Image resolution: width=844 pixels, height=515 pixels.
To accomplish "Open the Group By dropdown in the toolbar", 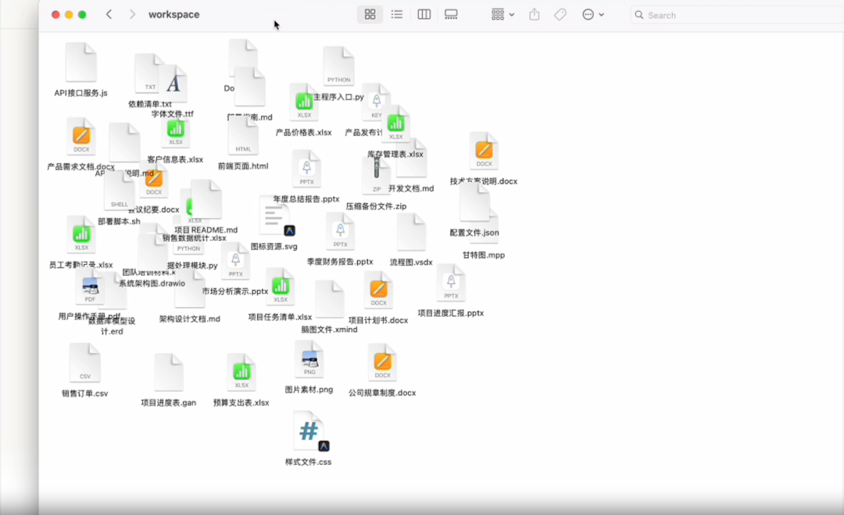I will 502,15.
